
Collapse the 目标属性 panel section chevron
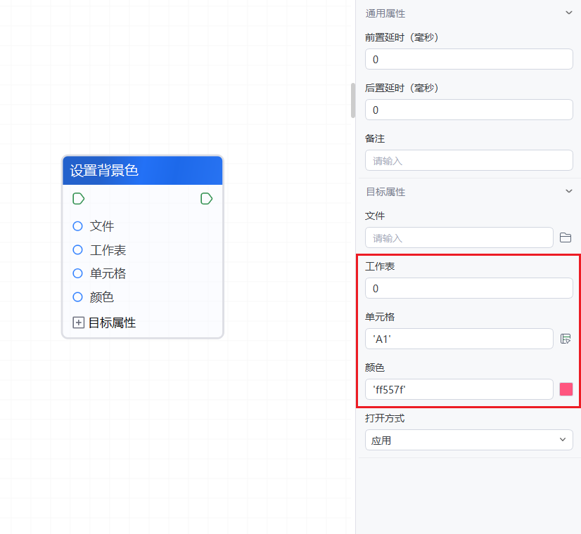pyautogui.click(x=568, y=191)
